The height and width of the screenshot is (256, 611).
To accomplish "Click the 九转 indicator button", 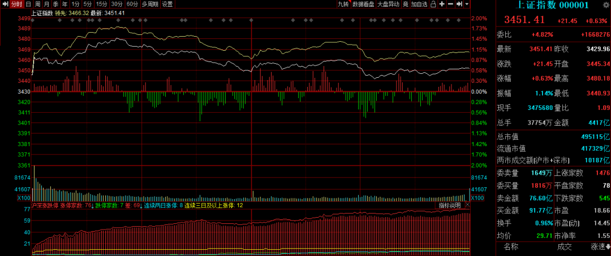I will pos(343,5).
